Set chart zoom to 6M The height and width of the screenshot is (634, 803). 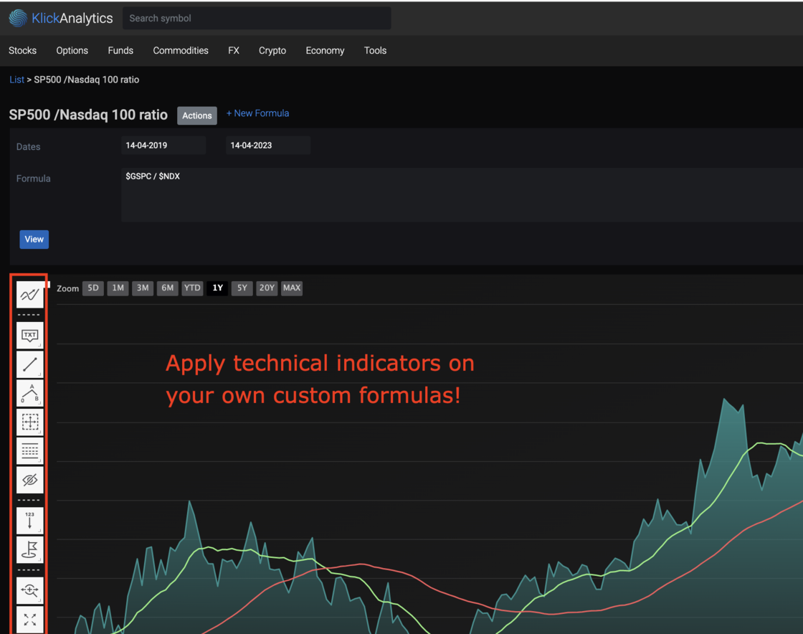click(168, 288)
